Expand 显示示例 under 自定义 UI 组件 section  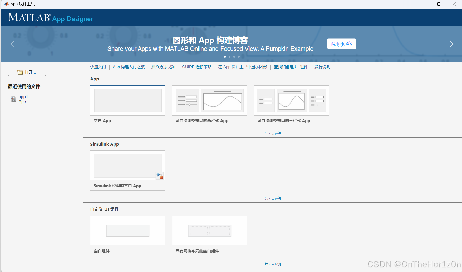coord(273,264)
